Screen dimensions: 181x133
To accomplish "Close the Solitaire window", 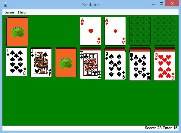I will pyautogui.click(x=172, y=3).
